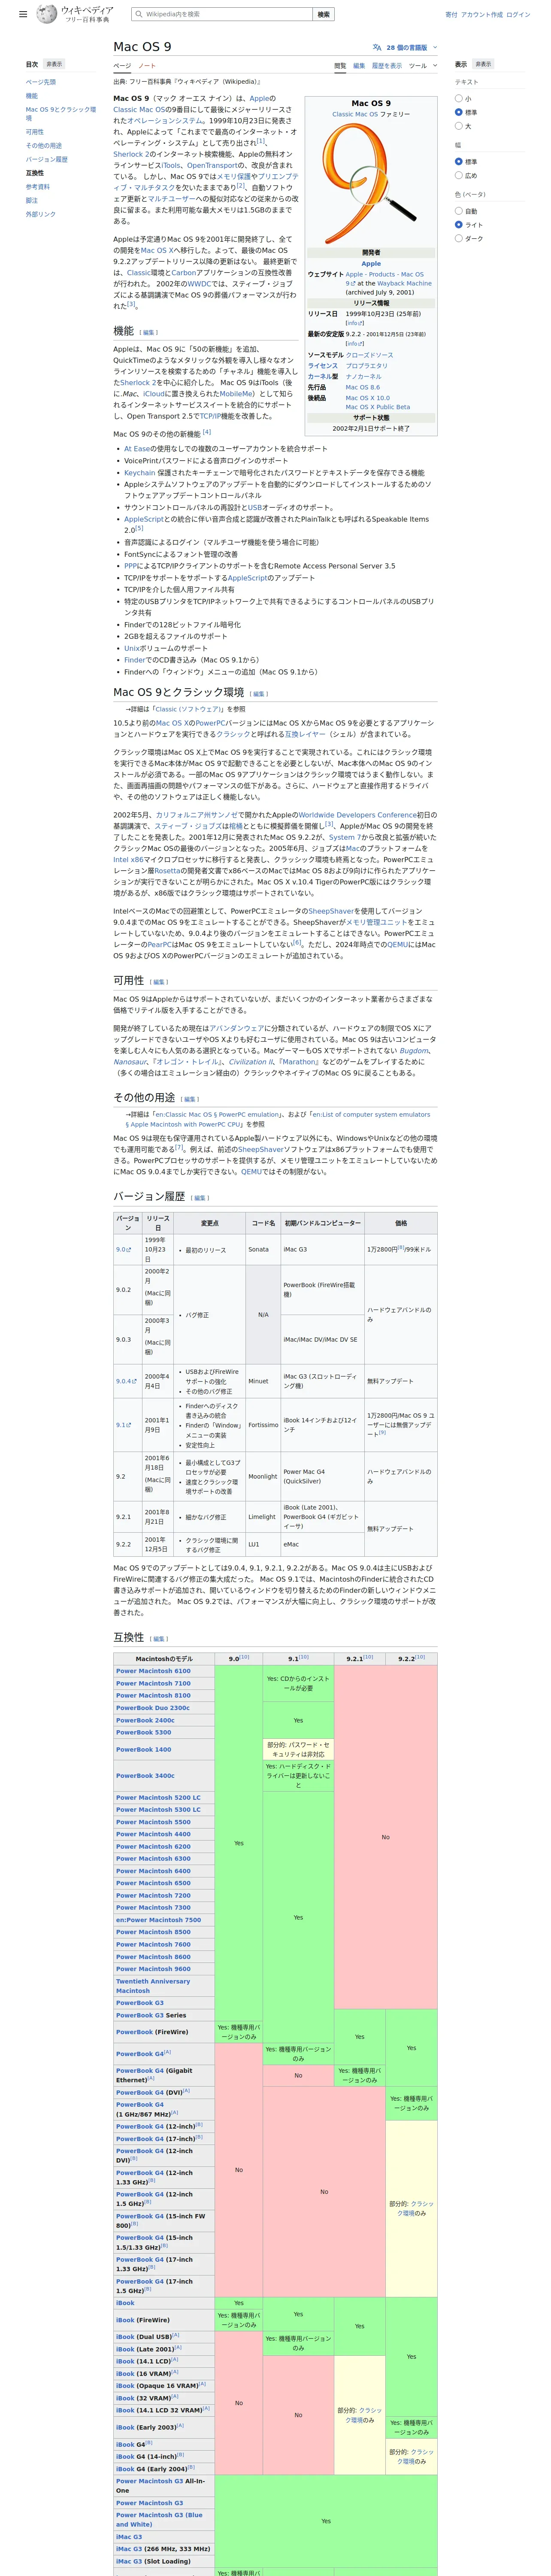This screenshot has width=551, height=2576.
Task: Edit the その他の用途 section
Action: (x=190, y=1099)
